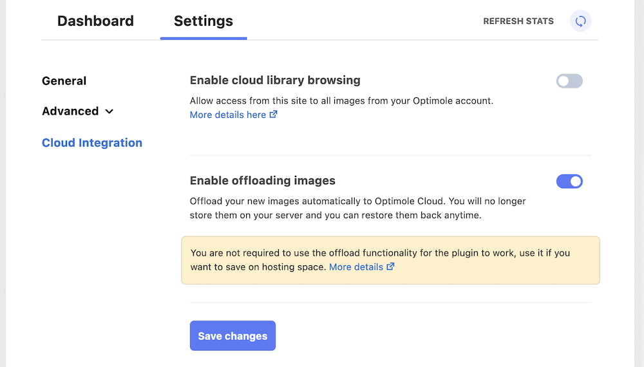The image size is (644, 367).
Task: Click text 'You are not required to use'
Action: pos(250,253)
